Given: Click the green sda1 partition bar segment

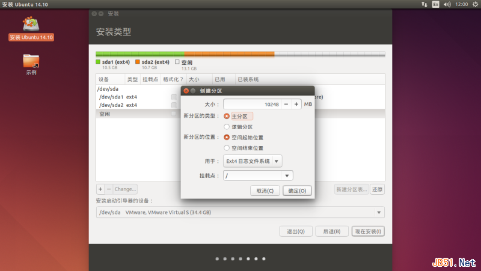Looking at the screenshot, I should tap(140, 54).
